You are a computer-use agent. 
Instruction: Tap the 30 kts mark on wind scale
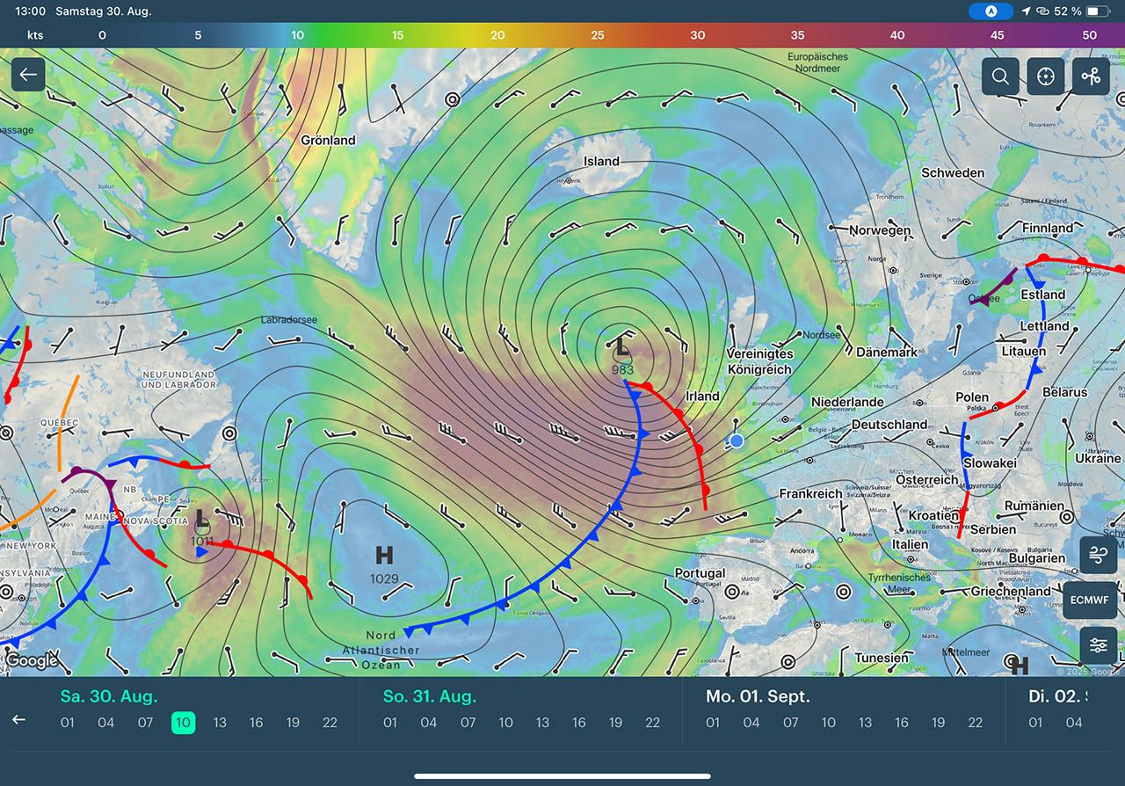pyautogui.click(x=697, y=35)
